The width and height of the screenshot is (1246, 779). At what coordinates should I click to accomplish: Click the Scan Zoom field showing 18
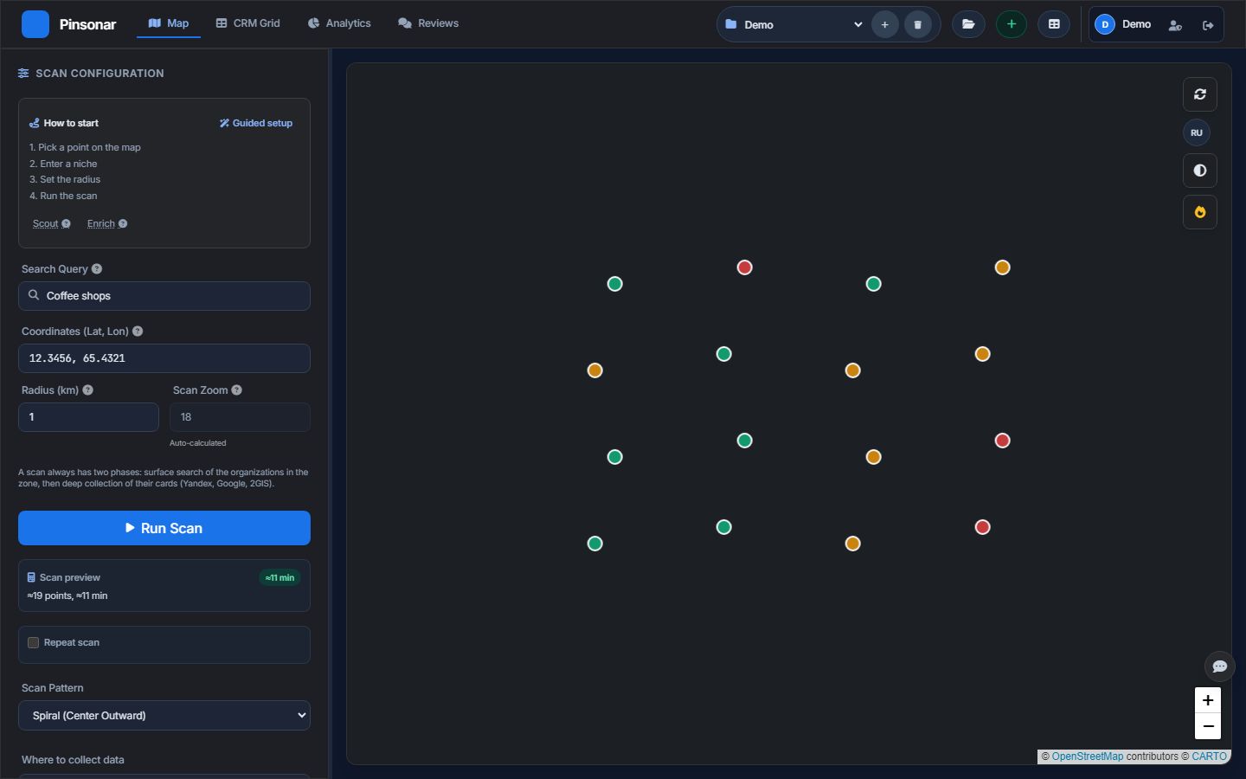(x=241, y=417)
